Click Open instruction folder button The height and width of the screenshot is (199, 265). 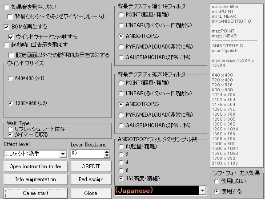36,167
